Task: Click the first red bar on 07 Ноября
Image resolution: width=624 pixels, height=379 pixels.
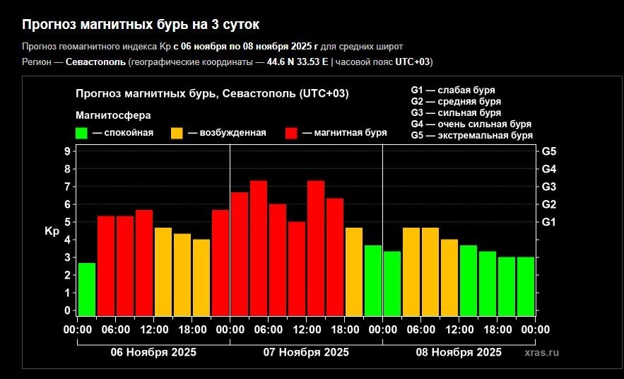Action: (240, 254)
